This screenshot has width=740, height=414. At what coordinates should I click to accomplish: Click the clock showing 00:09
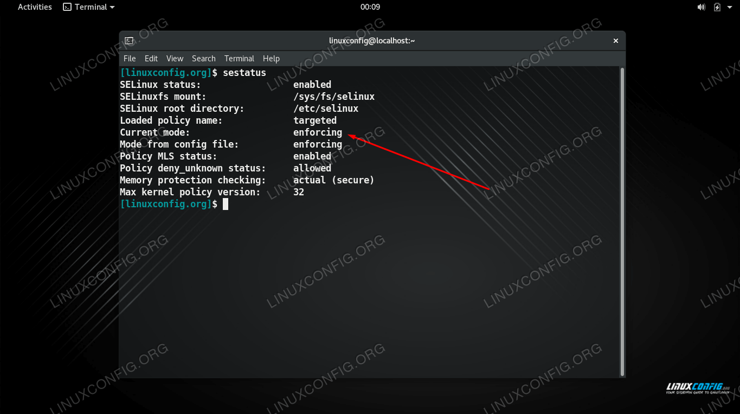pos(370,7)
